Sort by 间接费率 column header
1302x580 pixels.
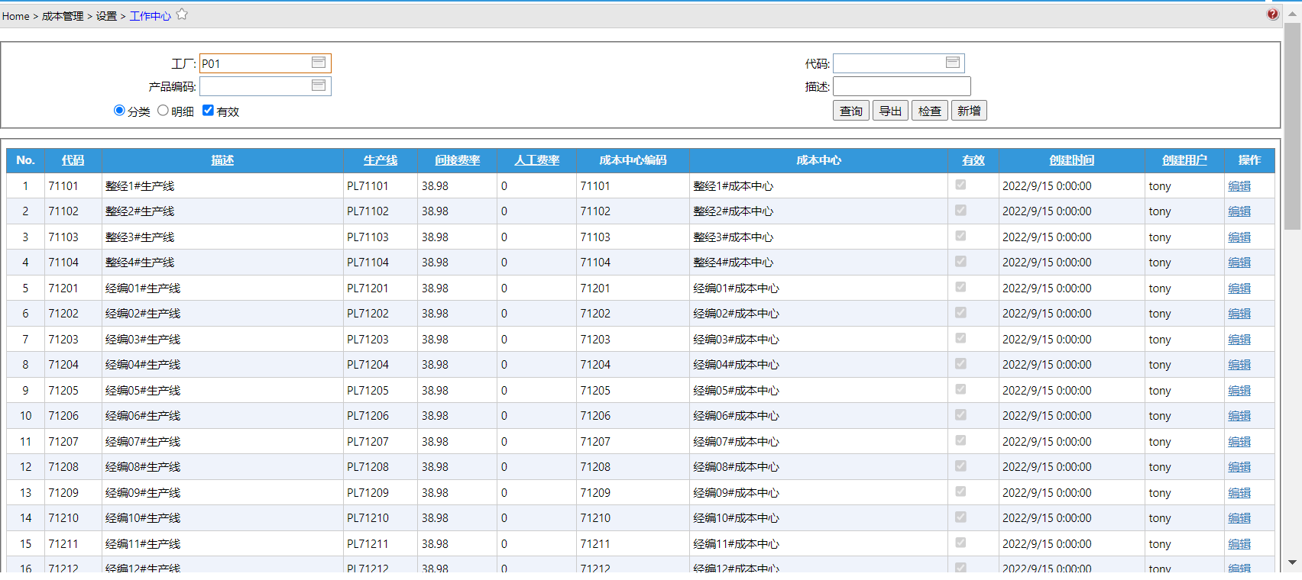coord(458,160)
